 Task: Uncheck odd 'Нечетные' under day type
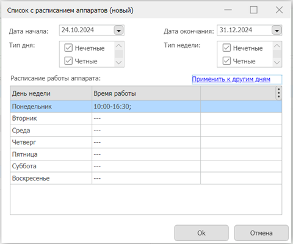[68, 48]
